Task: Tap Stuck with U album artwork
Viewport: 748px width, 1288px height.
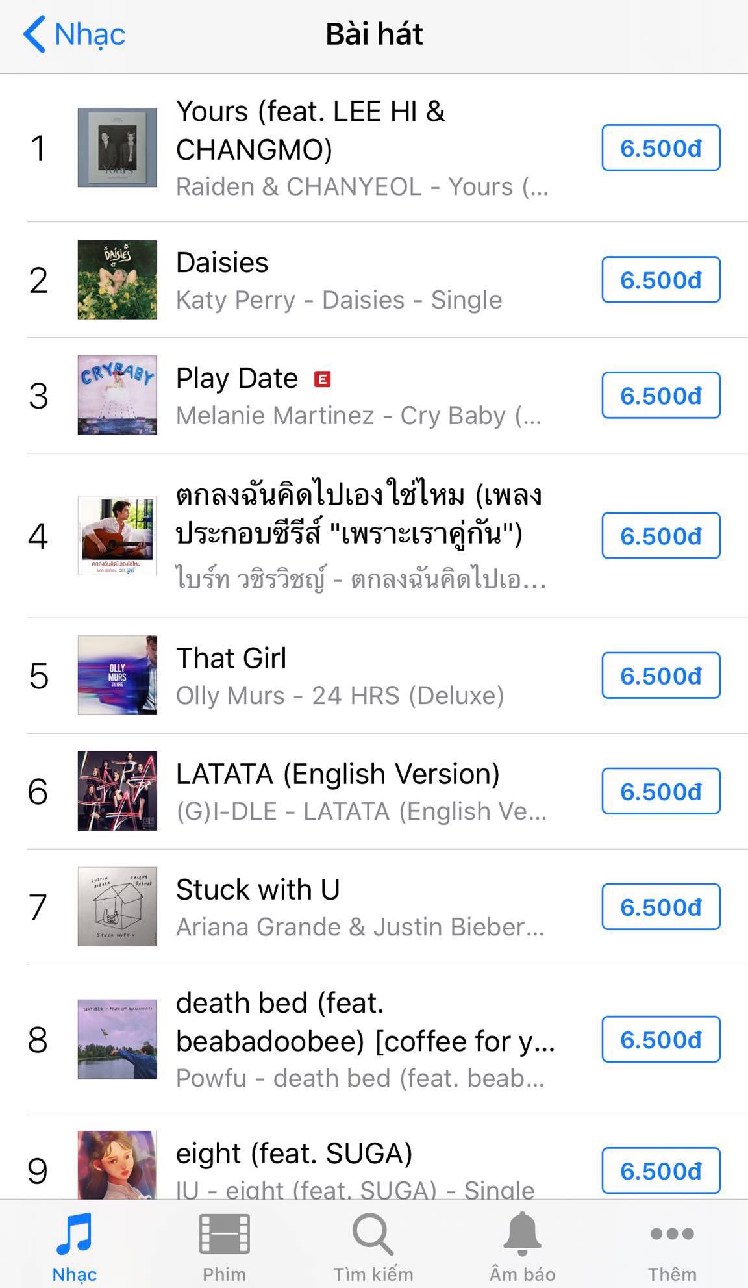Action: pyautogui.click(x=118, y=907)
